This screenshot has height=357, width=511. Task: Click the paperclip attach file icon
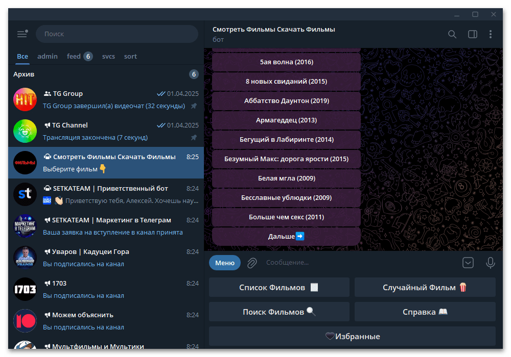[x=252, y=263]
